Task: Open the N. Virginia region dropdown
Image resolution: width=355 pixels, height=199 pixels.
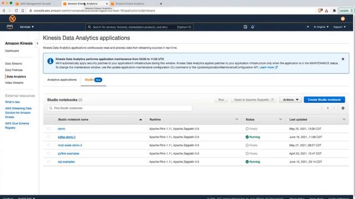Action: tap(321, 27)
